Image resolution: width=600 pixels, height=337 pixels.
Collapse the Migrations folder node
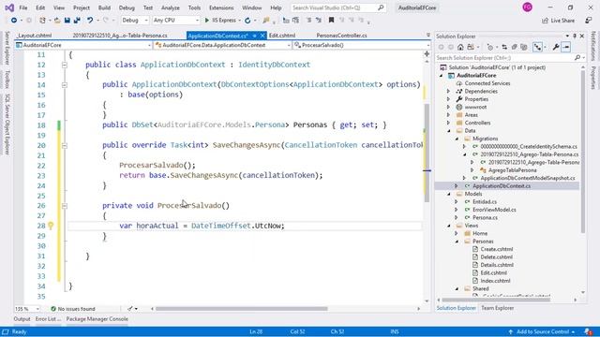click(457, 139)
